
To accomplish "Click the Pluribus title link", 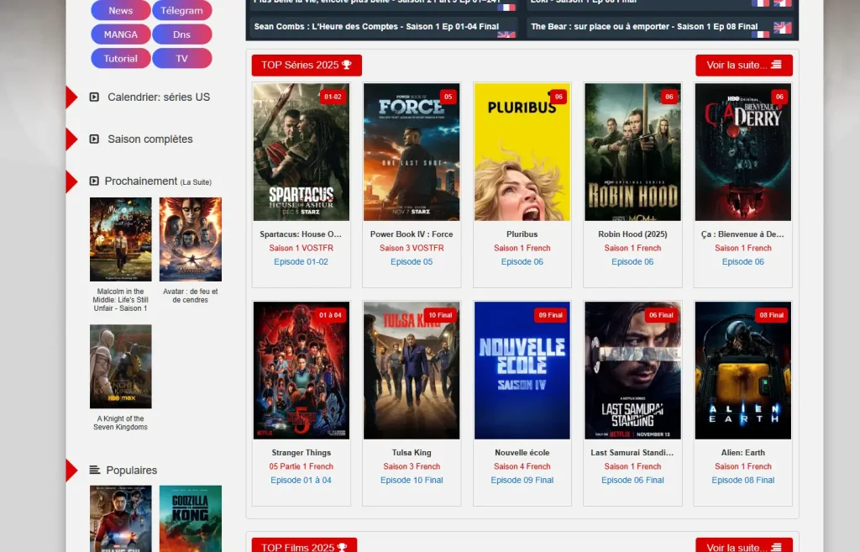I will click(x=522, y=234).
